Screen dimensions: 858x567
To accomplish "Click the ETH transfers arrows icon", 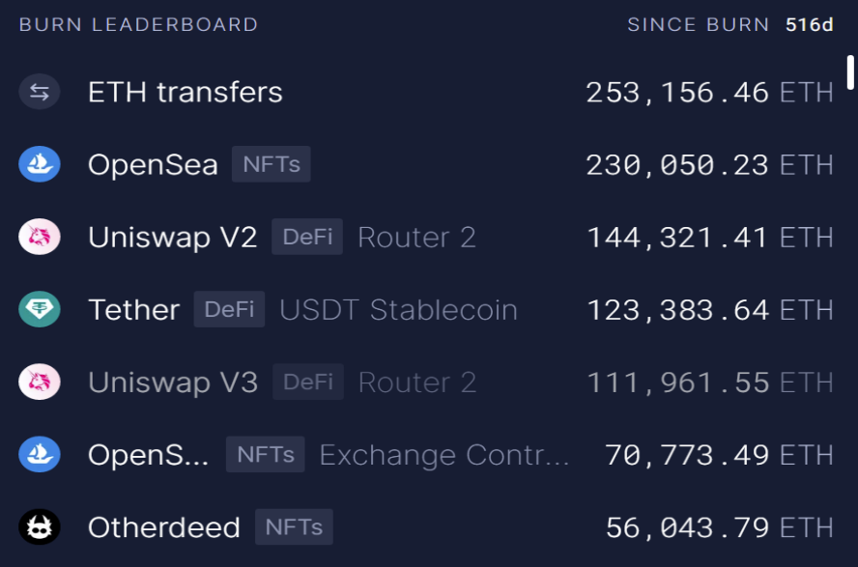I will (x=40, y=92).
